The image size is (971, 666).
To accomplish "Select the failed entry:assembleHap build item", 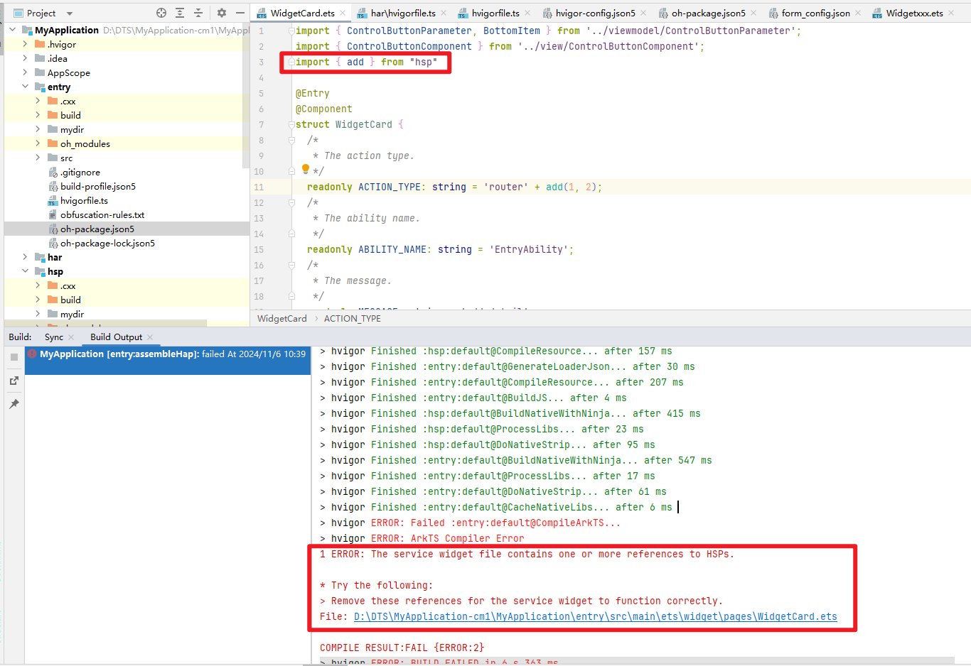I will coord(168,354).
